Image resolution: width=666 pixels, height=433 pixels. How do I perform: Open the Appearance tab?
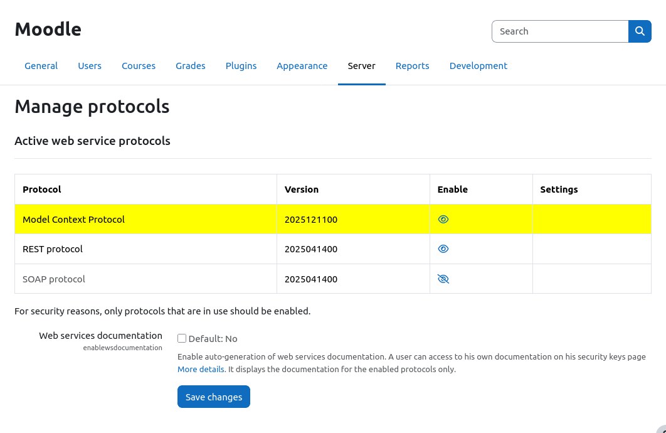pos(302,66)
